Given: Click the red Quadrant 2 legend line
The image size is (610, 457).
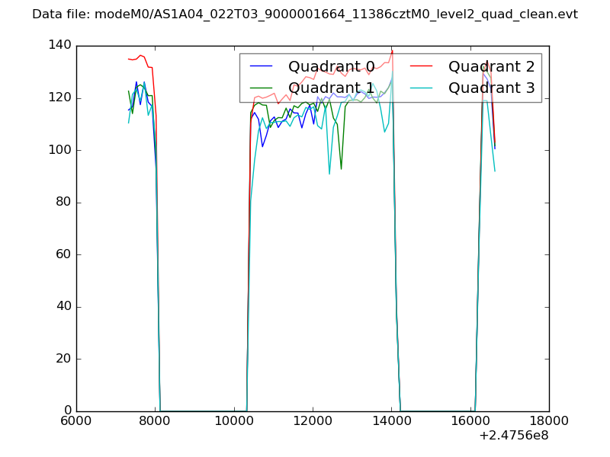Looking at the screenshot, I should click(x=422, y=66).
